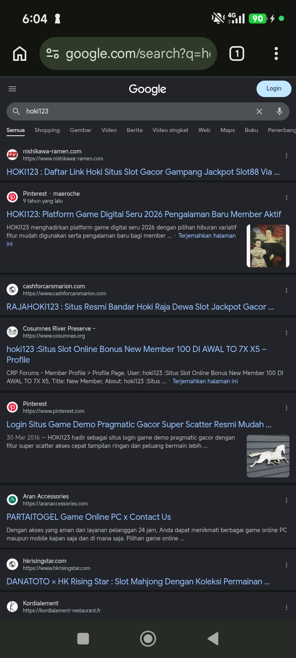296x658 pixels.
Task: Open the white horse sign thumbnail
Action: tap(268, 456)
